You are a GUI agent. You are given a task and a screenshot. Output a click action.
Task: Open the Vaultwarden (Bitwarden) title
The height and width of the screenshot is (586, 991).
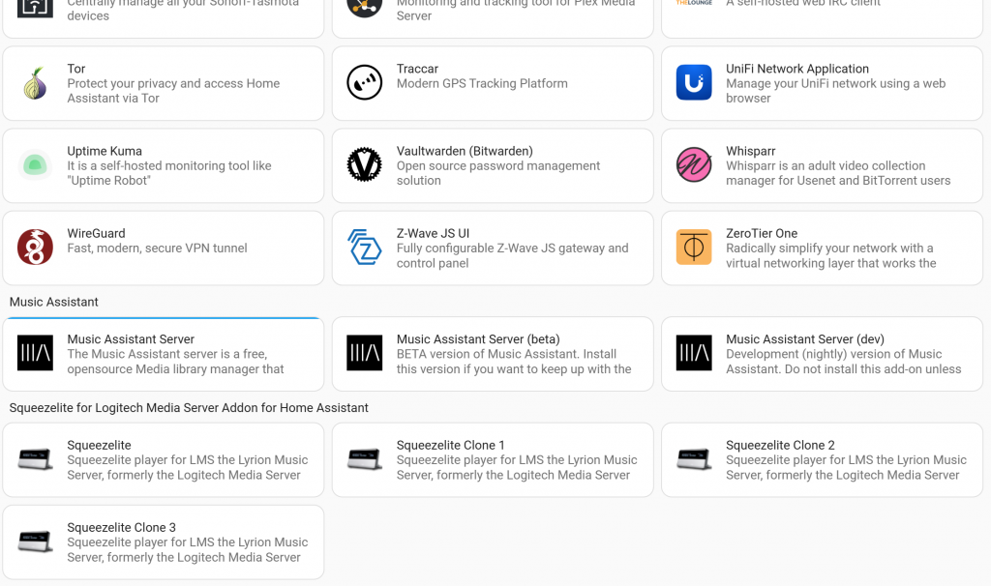click(x=465, y=152)
